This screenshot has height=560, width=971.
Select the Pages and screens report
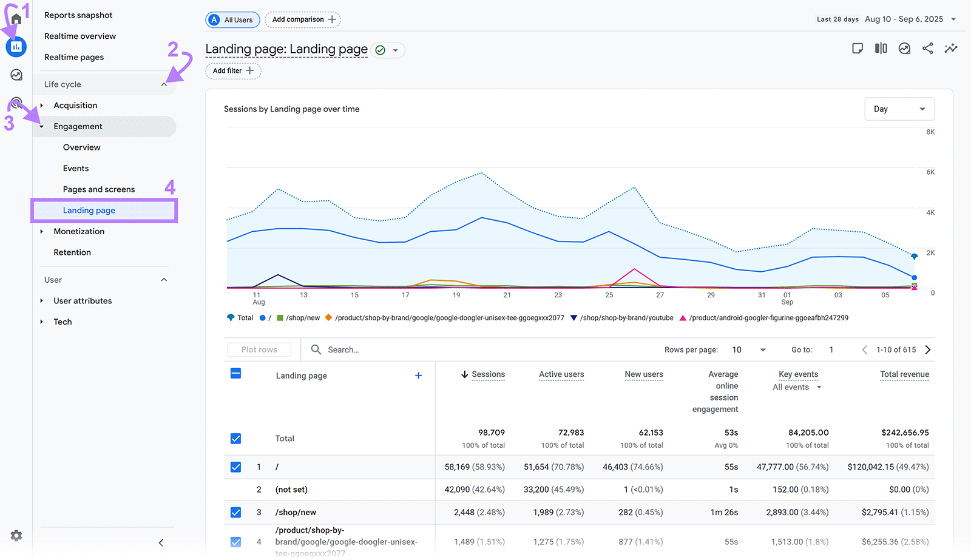98,189
